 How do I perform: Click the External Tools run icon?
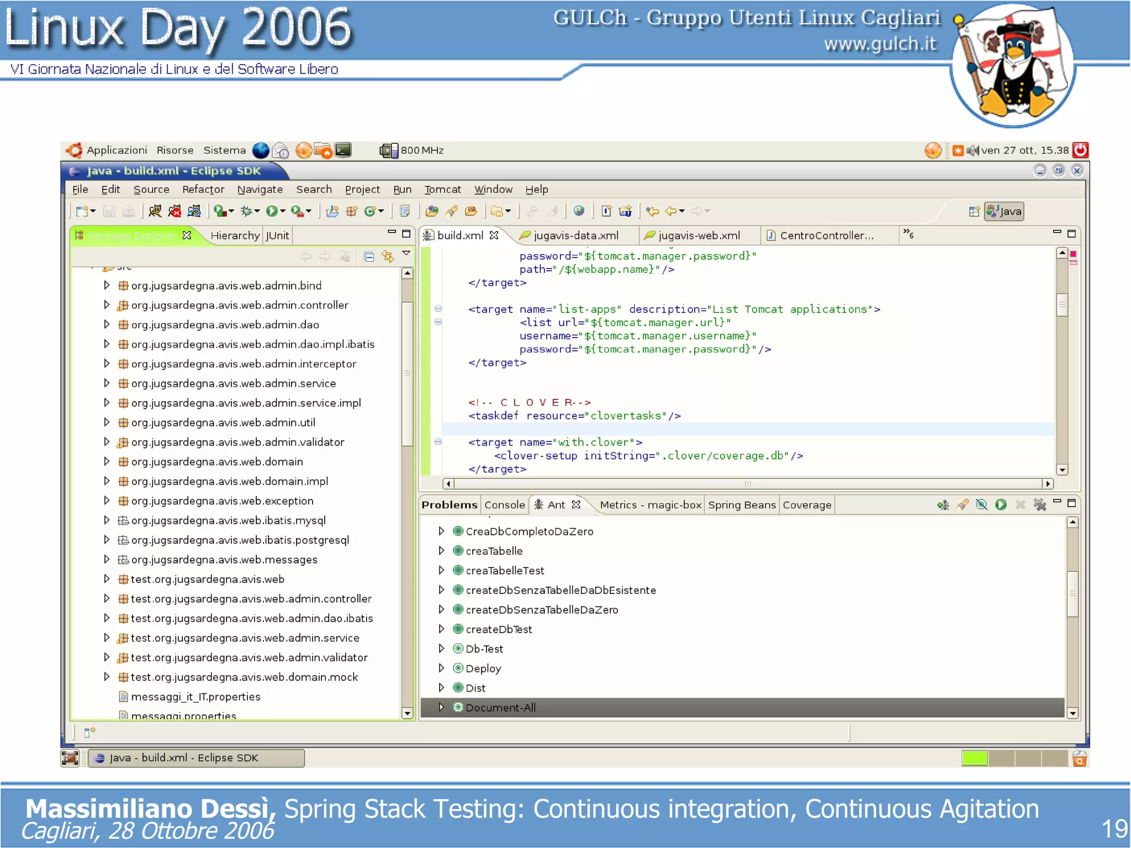point(297,211)
